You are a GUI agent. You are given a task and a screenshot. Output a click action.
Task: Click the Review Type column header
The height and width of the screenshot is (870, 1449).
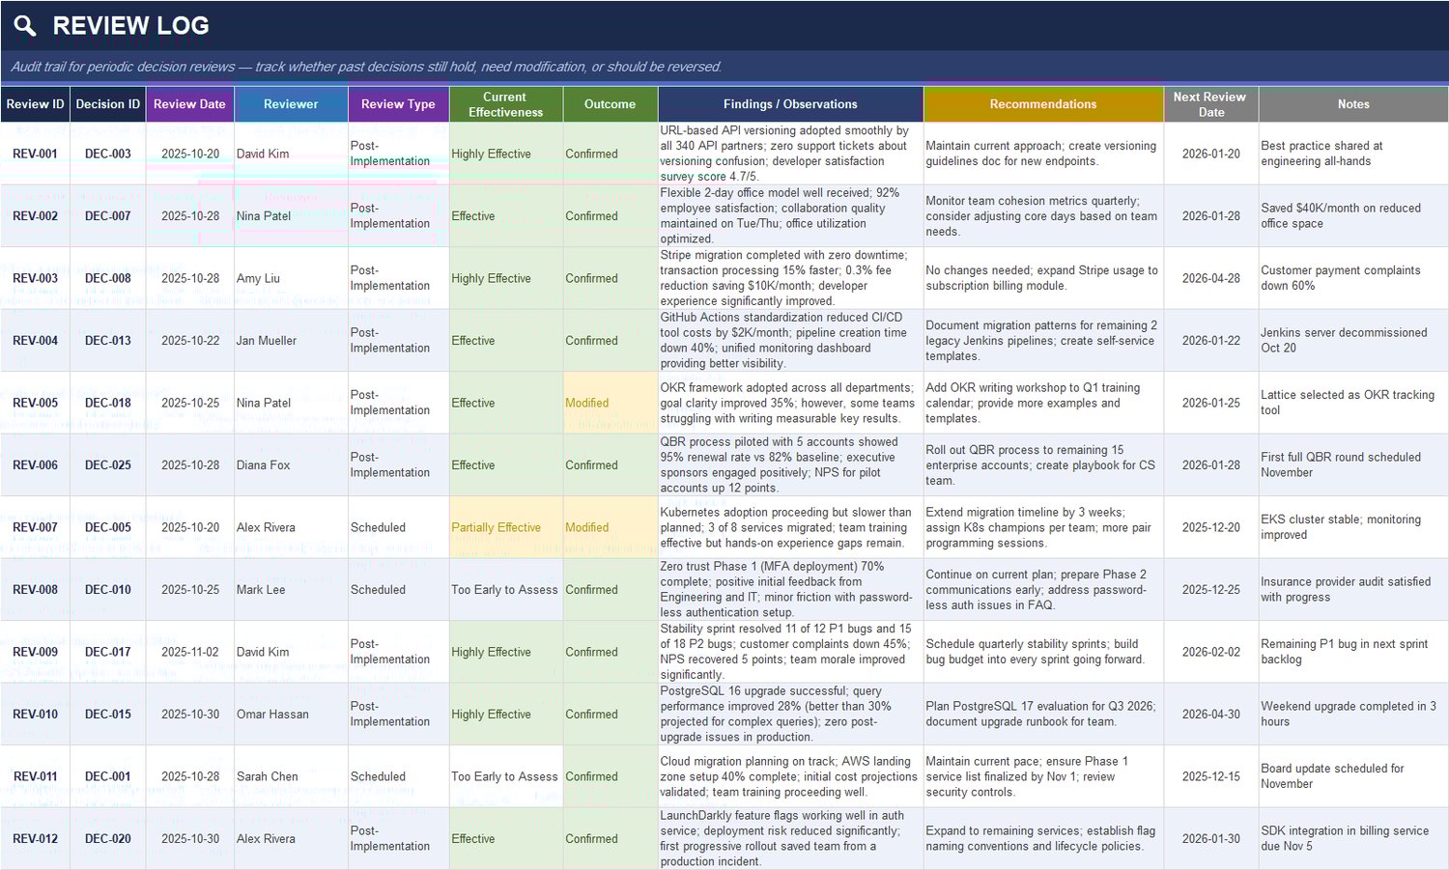[x=397, y=103]
